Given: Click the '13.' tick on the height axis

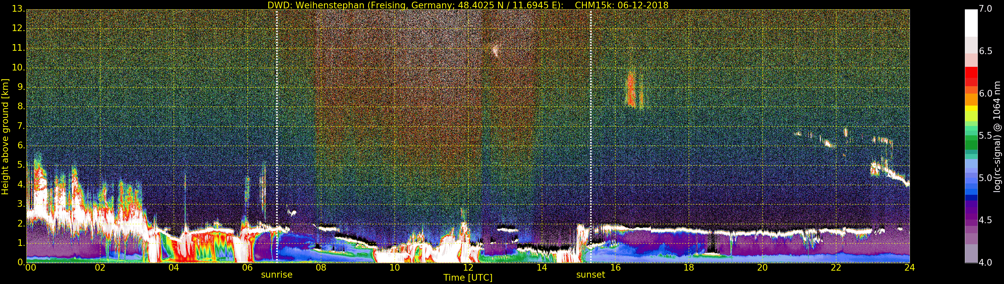Looking at the screenshot, I should point(18,9).
